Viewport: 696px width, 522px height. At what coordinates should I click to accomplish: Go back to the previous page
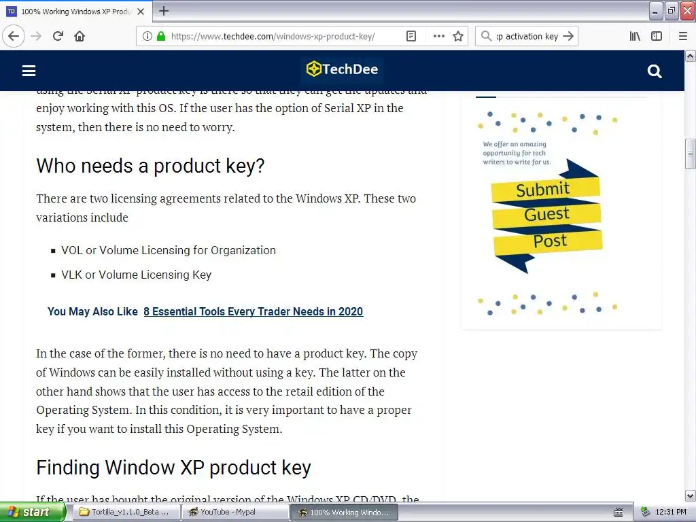[14, 36]
